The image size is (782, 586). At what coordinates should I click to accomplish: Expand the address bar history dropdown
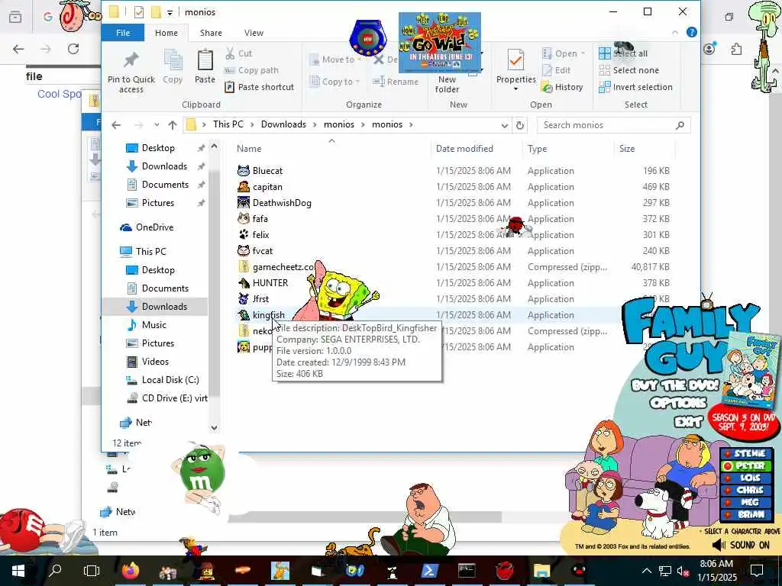coord(504,126)
